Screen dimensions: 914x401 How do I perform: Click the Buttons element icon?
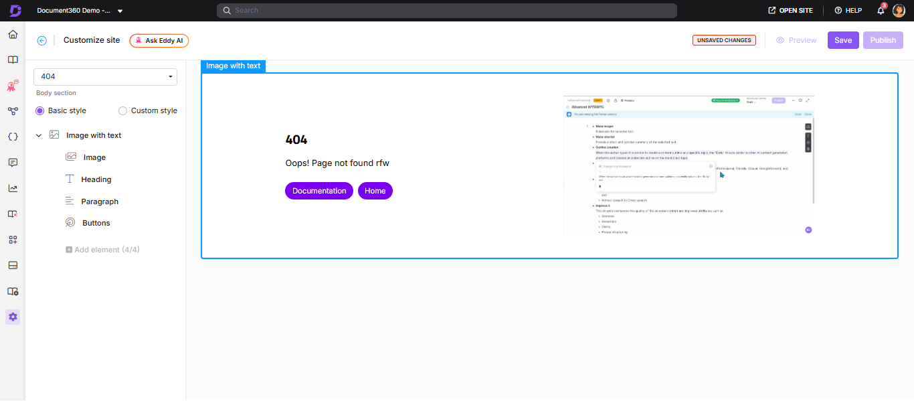coord(70,222)
